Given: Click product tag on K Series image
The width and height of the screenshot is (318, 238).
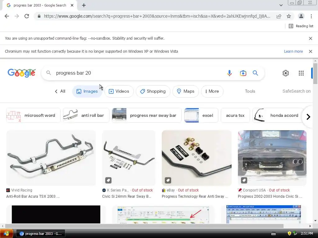Looking at the screenshot, I should click(x=108, y=180).
